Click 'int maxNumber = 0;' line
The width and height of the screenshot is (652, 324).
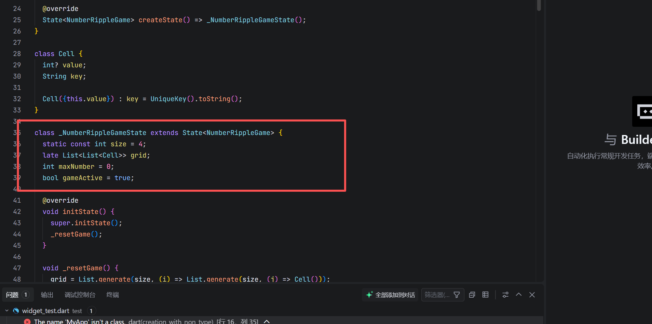coord(78,166)
